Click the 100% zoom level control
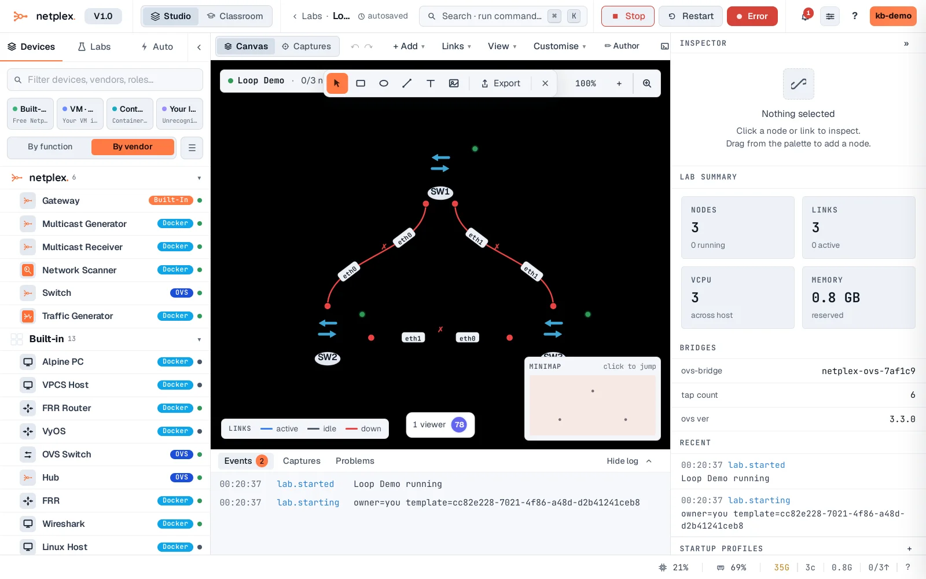Viewport: 926px width, 579px height. (586, 83)
